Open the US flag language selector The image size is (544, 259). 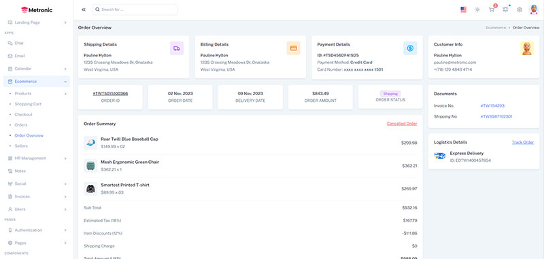click(x=463, y=10)
